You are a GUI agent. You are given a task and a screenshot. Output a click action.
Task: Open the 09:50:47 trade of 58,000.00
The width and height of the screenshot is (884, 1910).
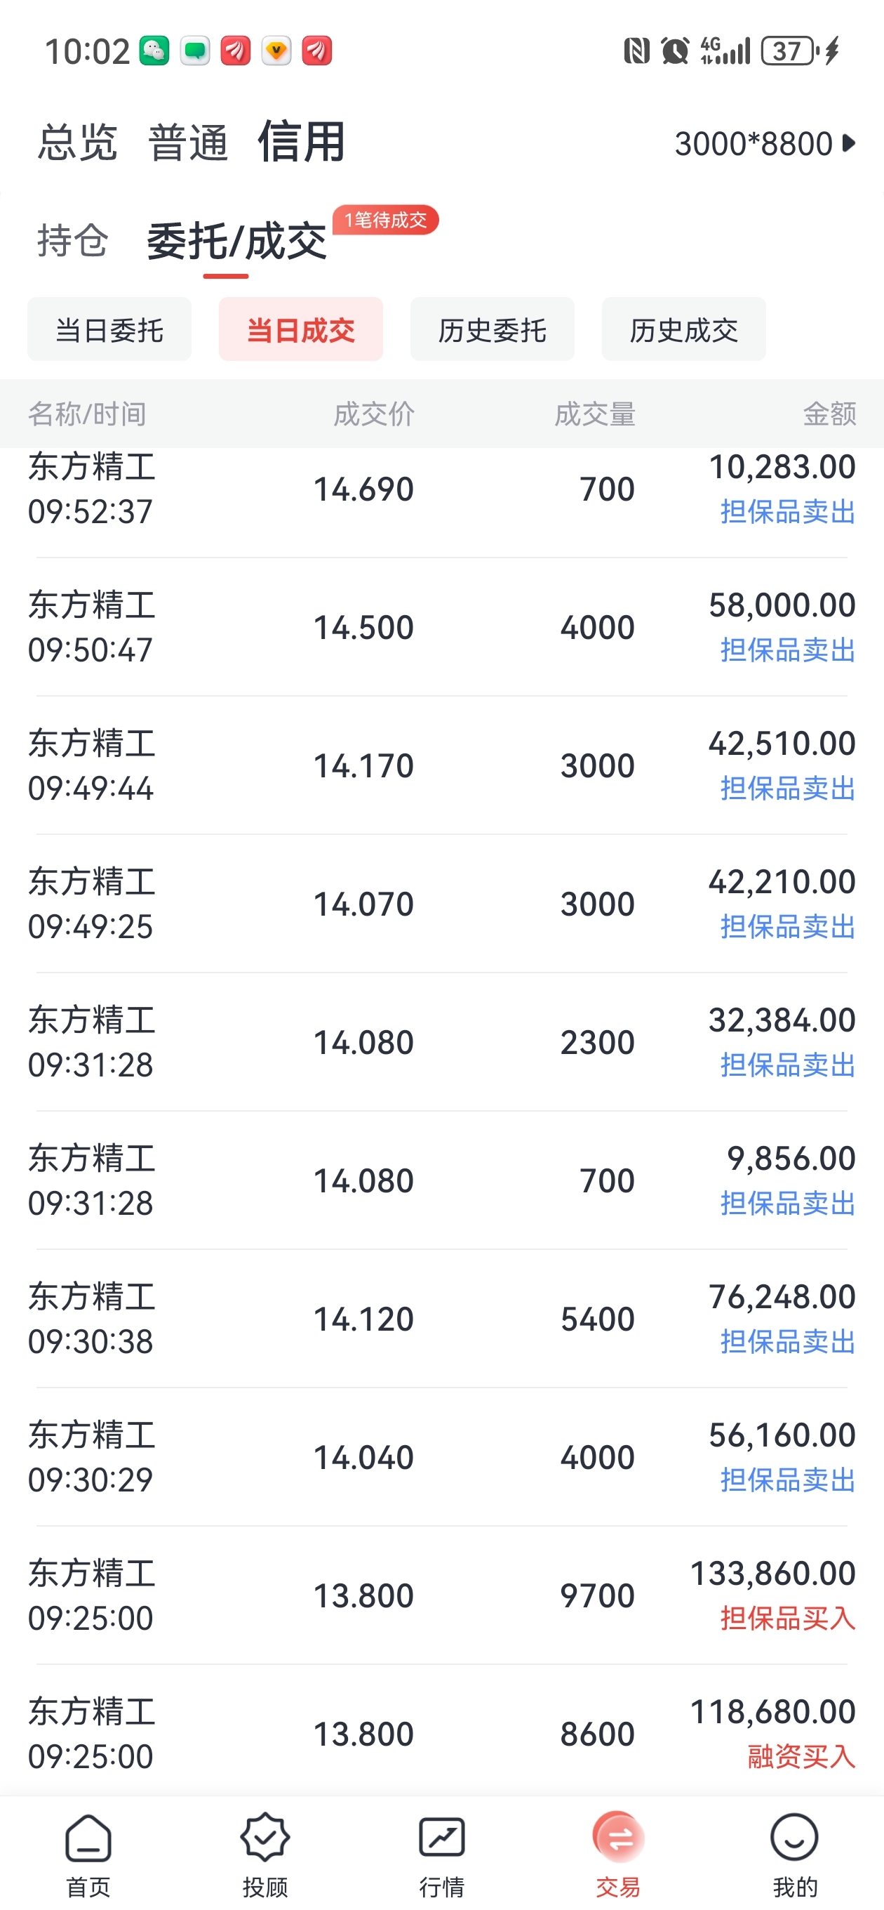pyautogui.click(x=441, y=627)
